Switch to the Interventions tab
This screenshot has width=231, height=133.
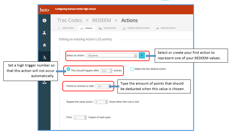coord(107,28)
